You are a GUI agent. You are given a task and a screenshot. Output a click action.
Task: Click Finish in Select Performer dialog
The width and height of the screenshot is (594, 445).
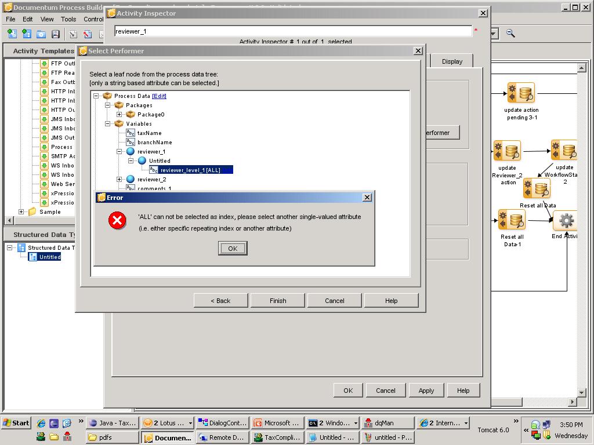coord(278,301)
